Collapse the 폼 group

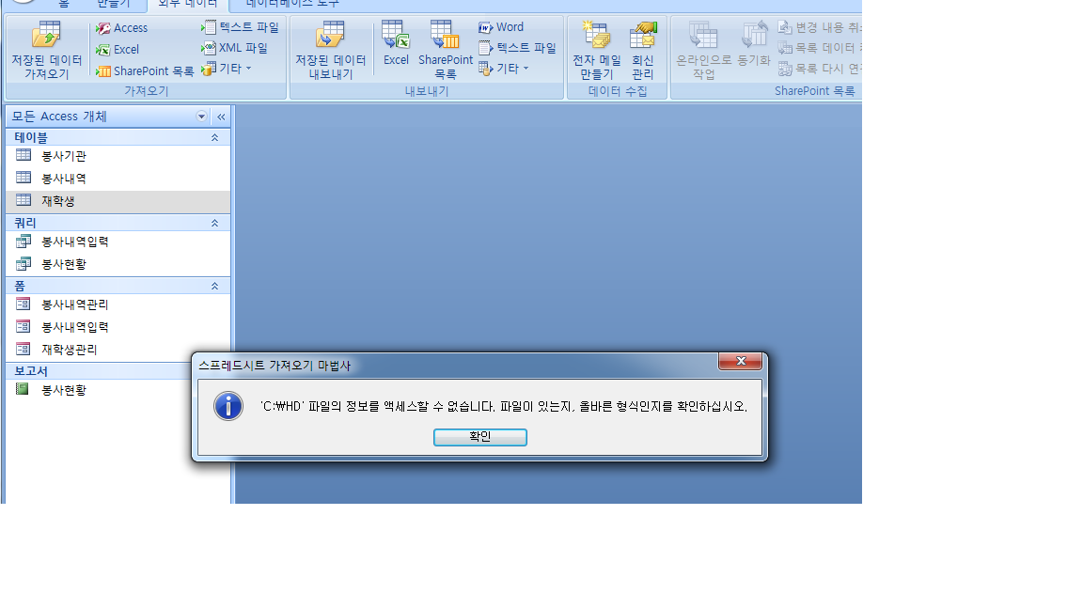click(214, 286)
